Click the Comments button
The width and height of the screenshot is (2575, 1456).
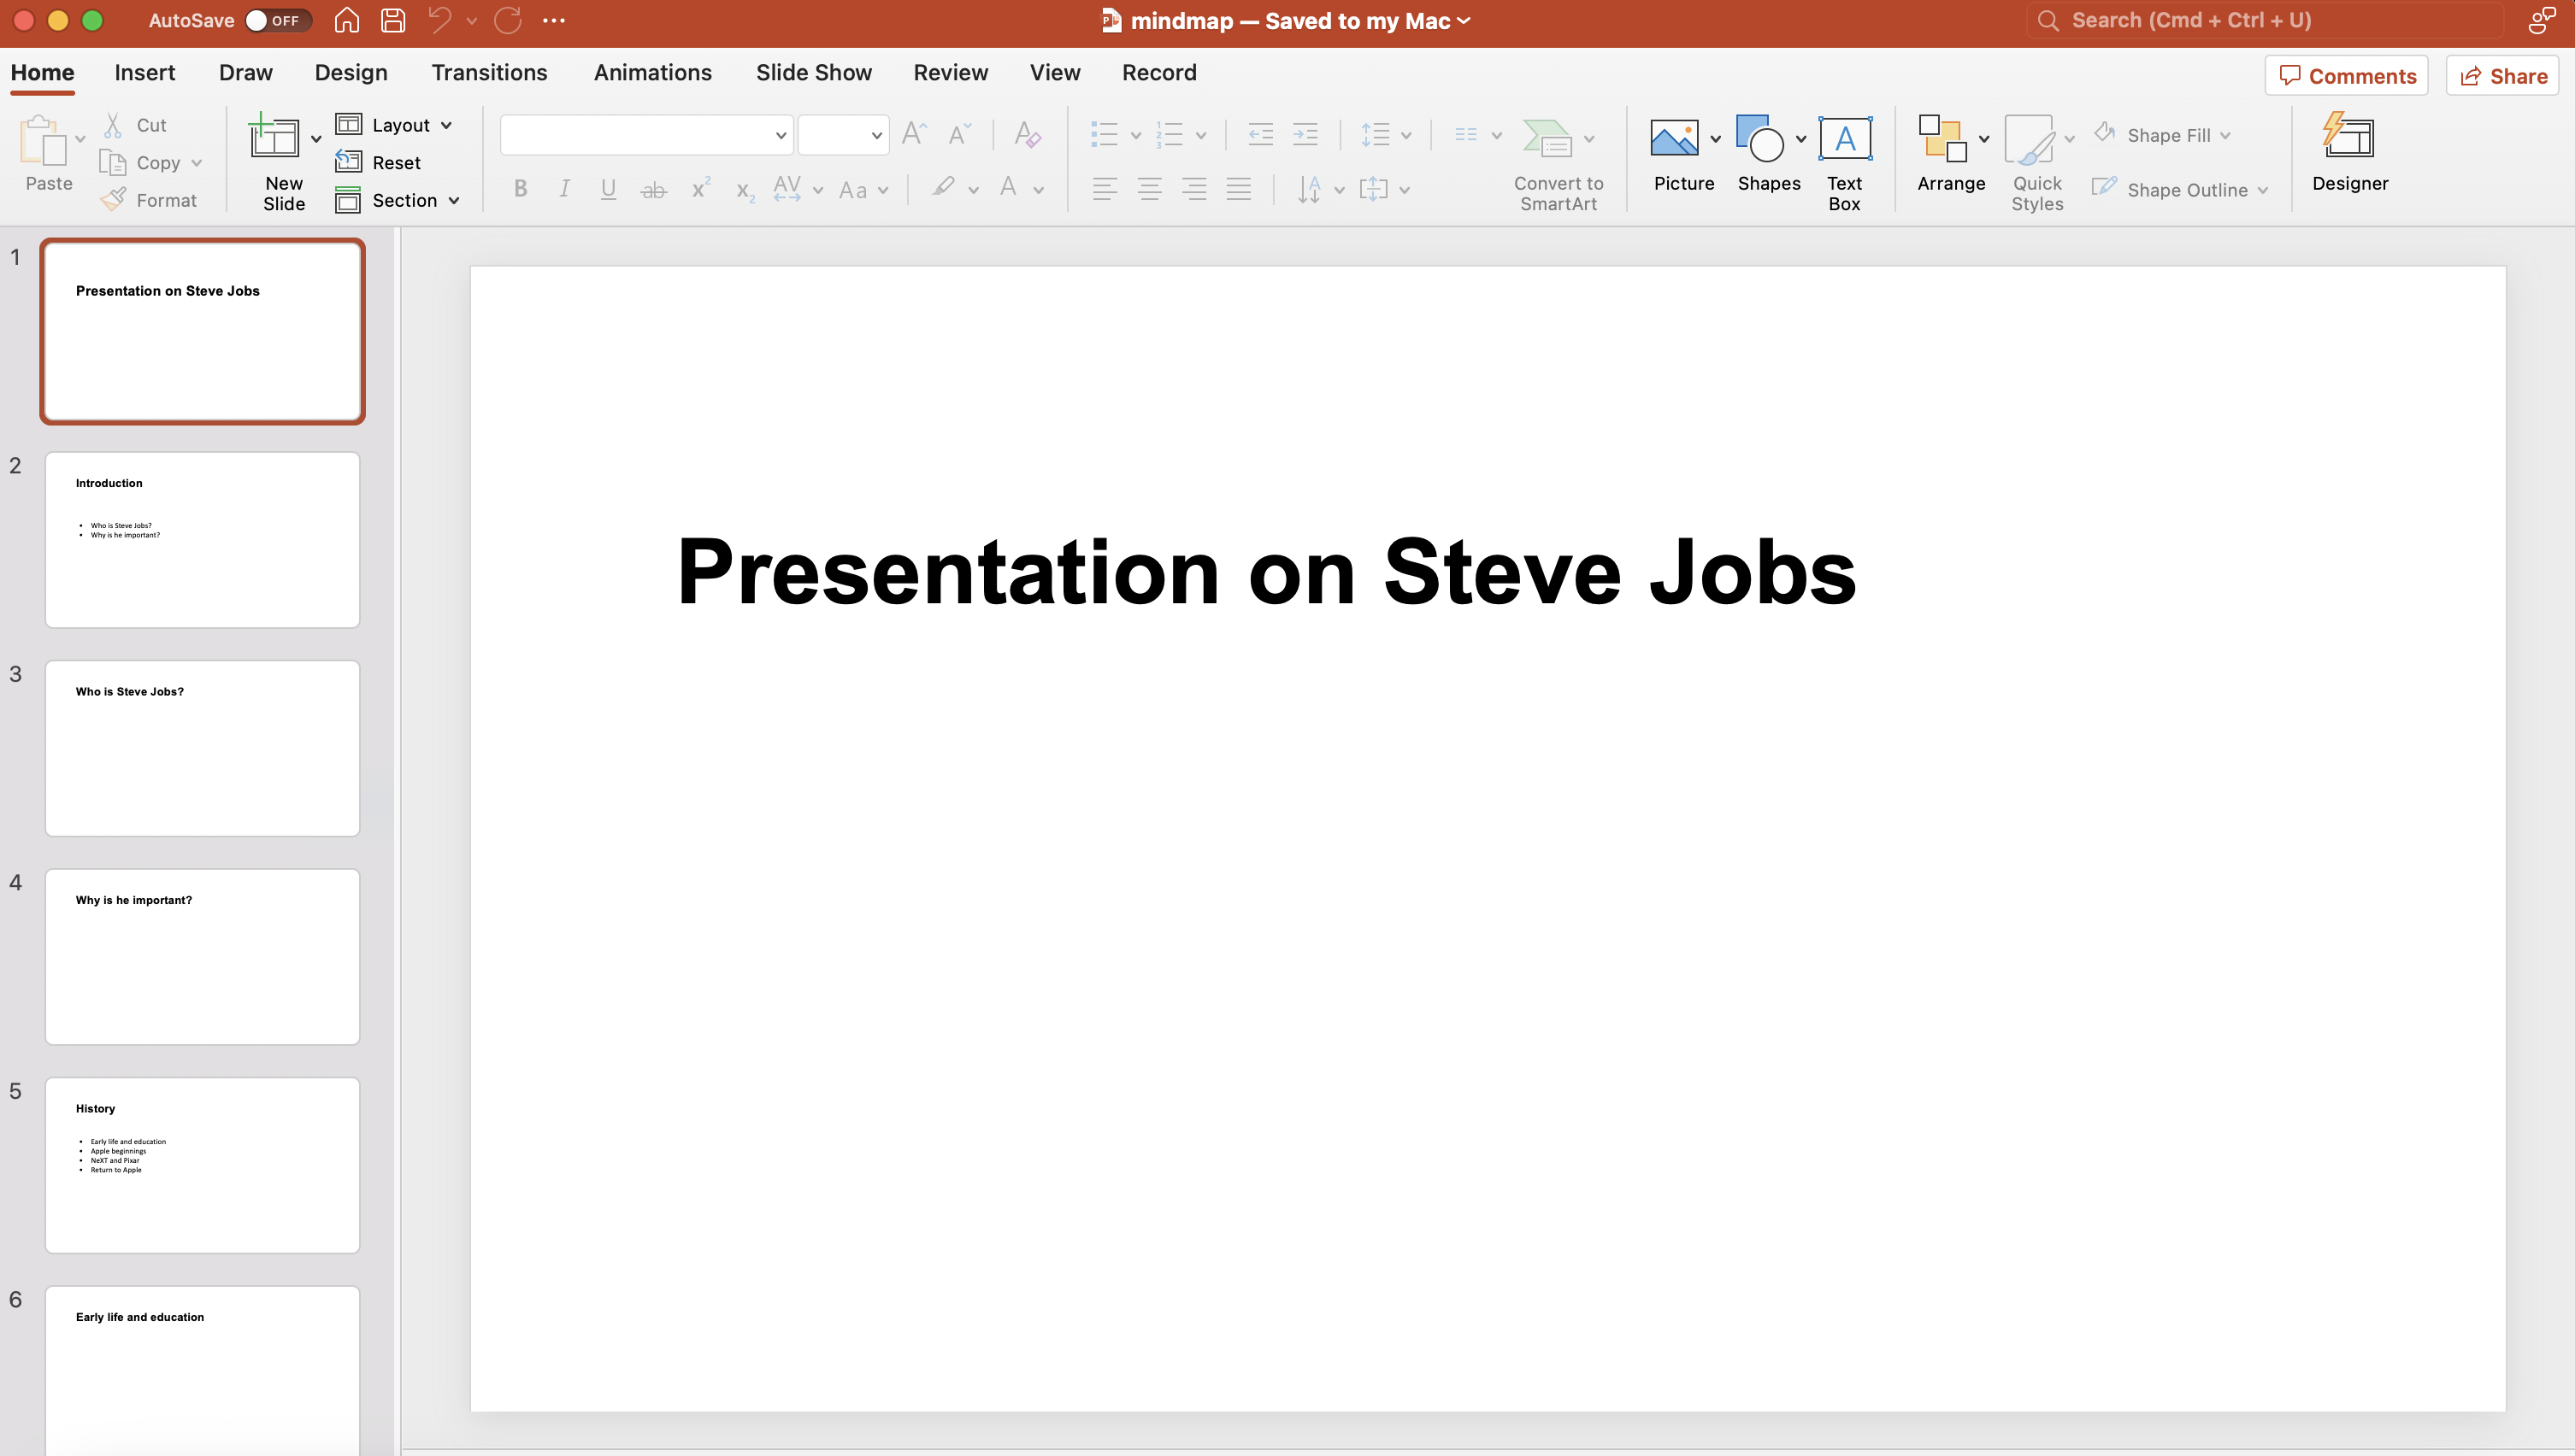pos(2346,75)
